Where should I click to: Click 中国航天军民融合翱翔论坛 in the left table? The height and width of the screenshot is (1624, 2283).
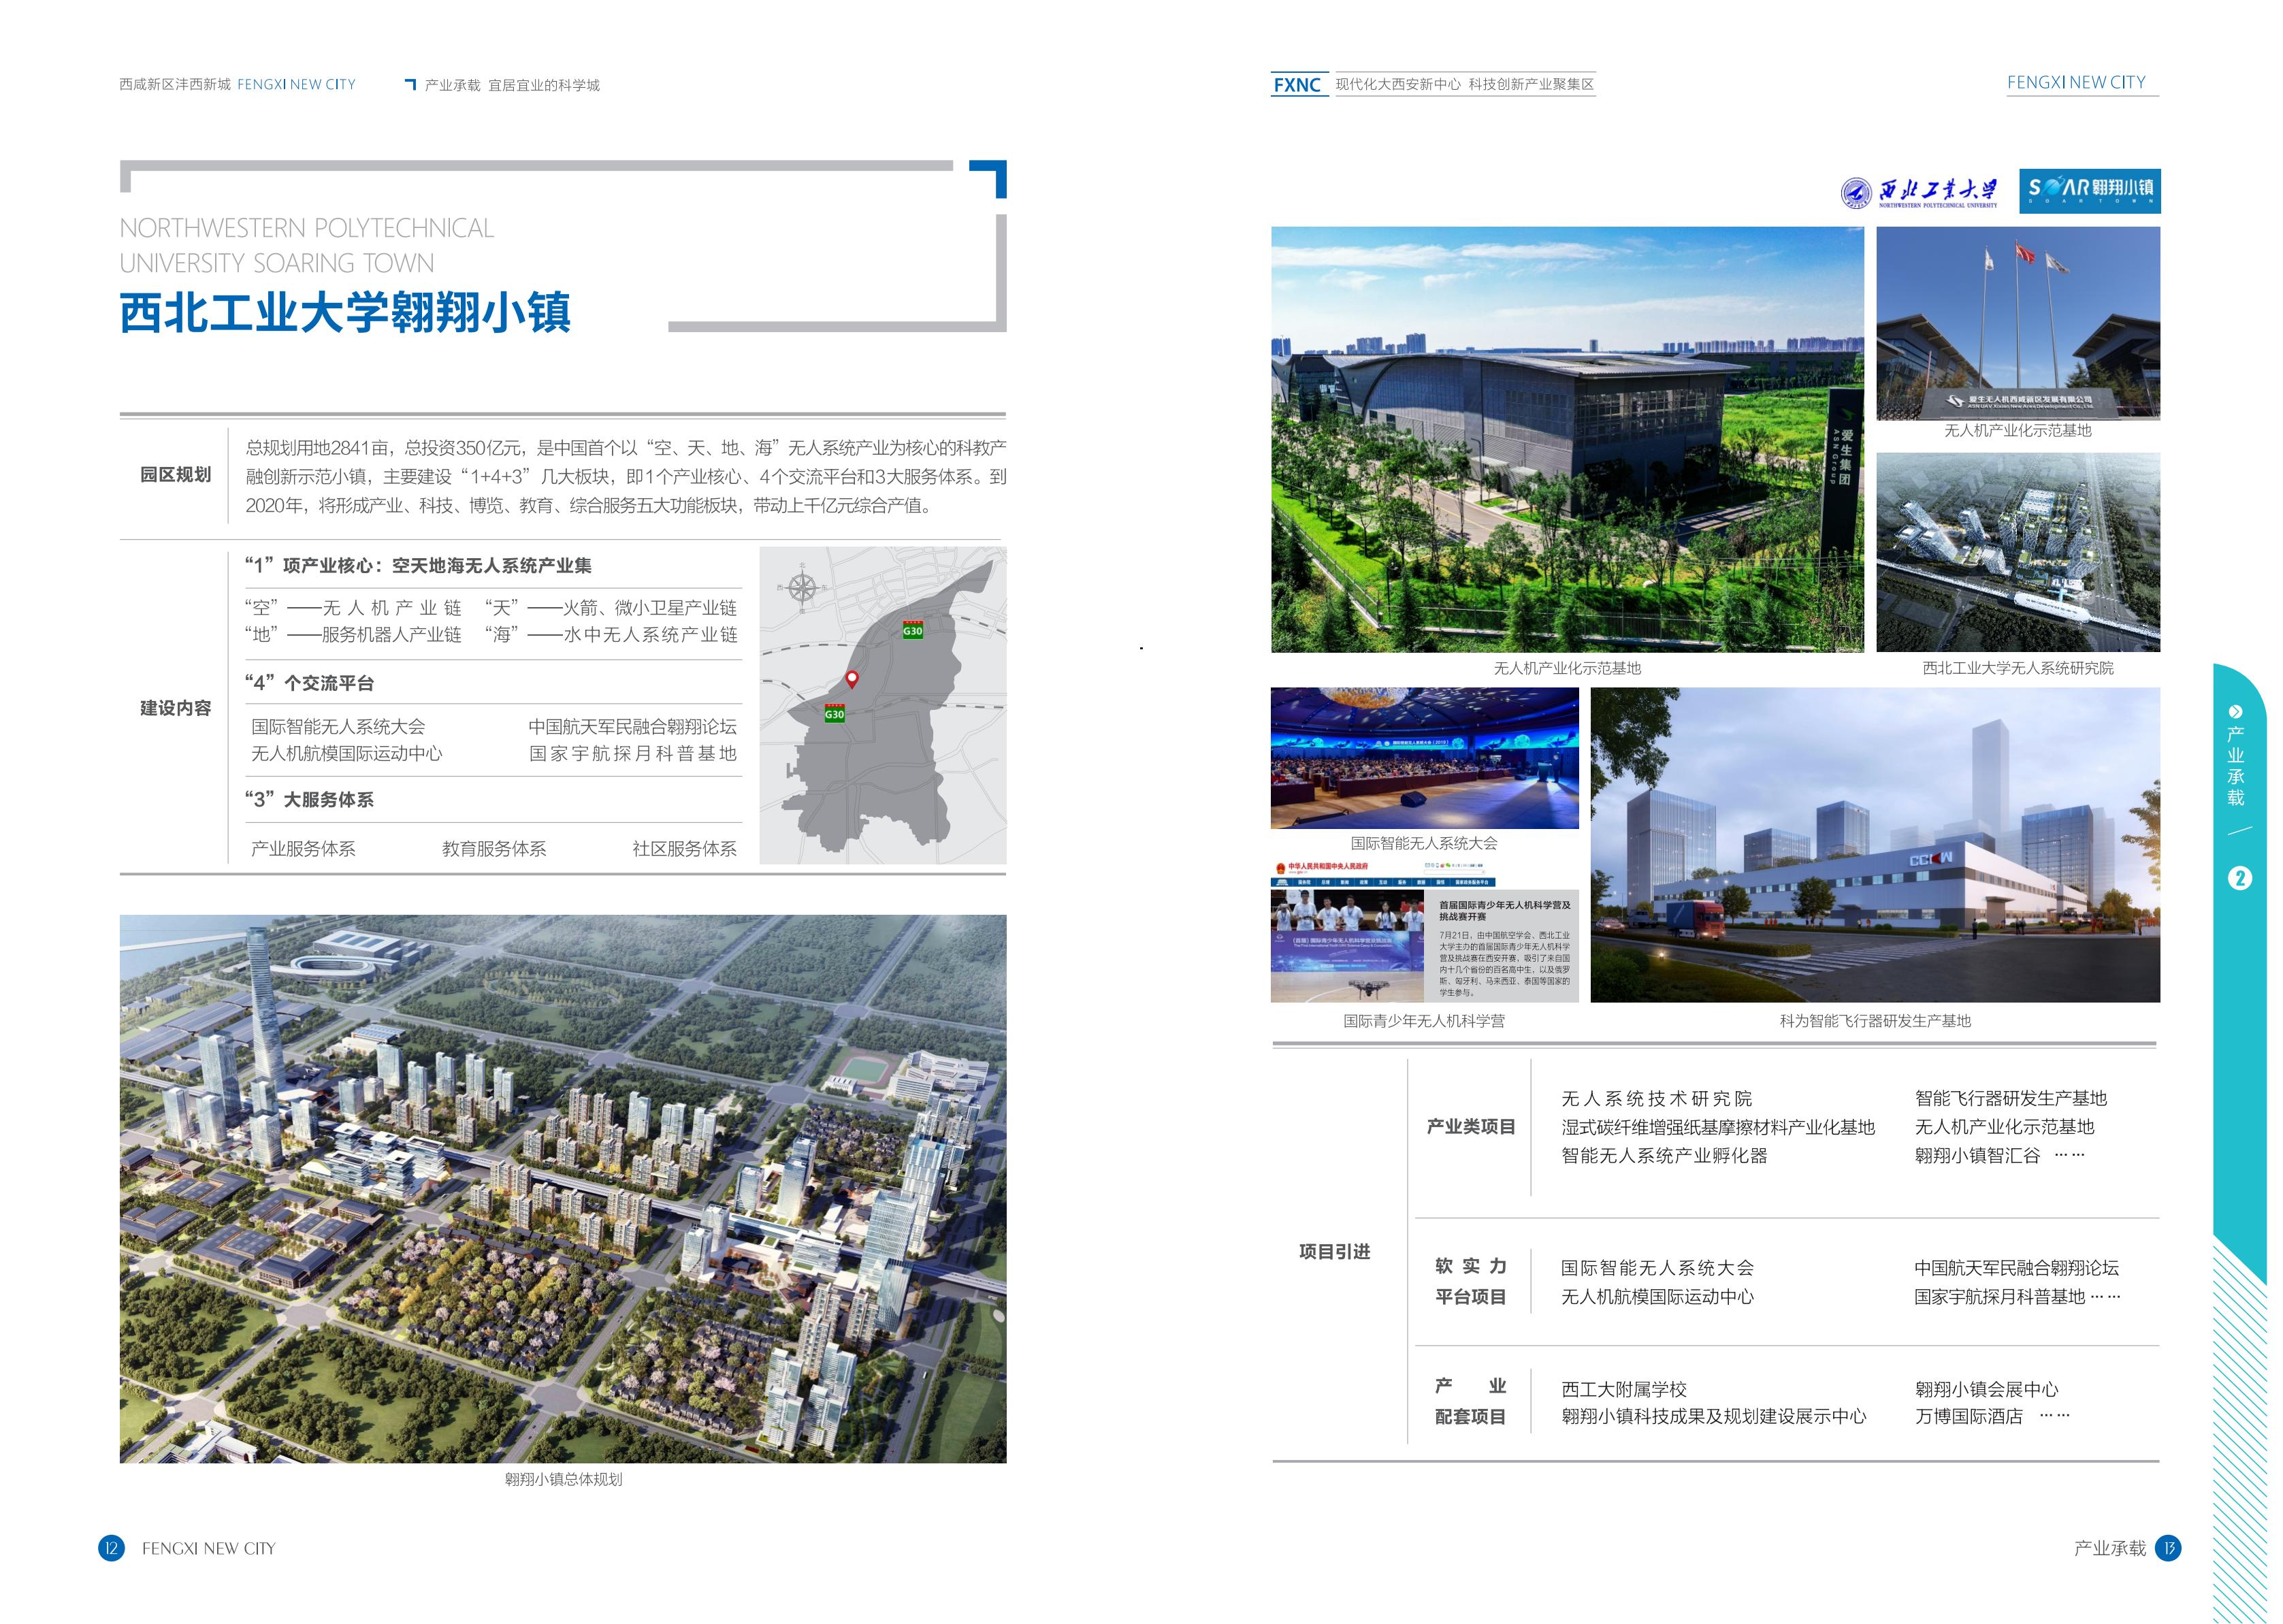[x=632, y=727]
